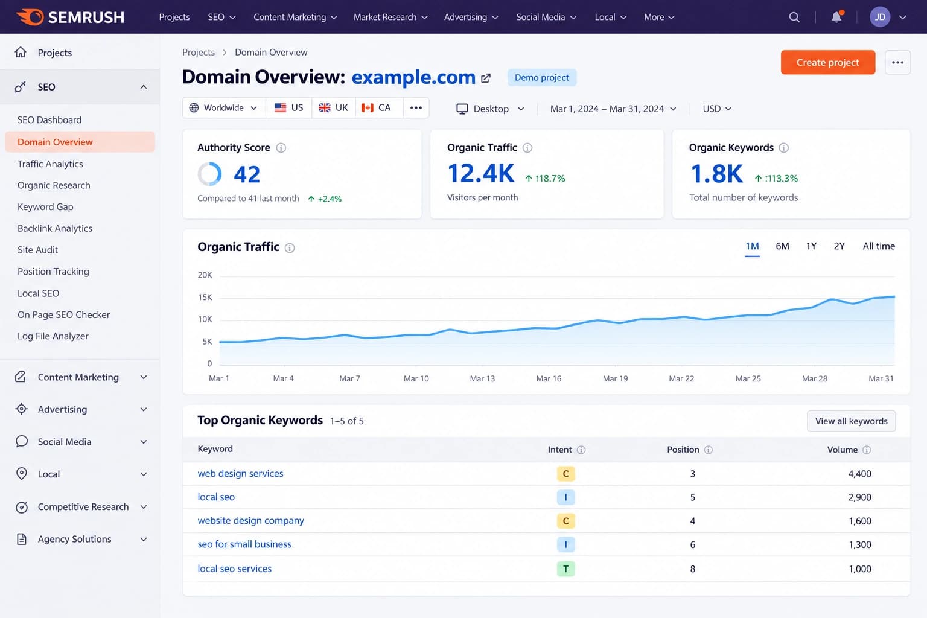Click the Semrush logo

[70, 17]
